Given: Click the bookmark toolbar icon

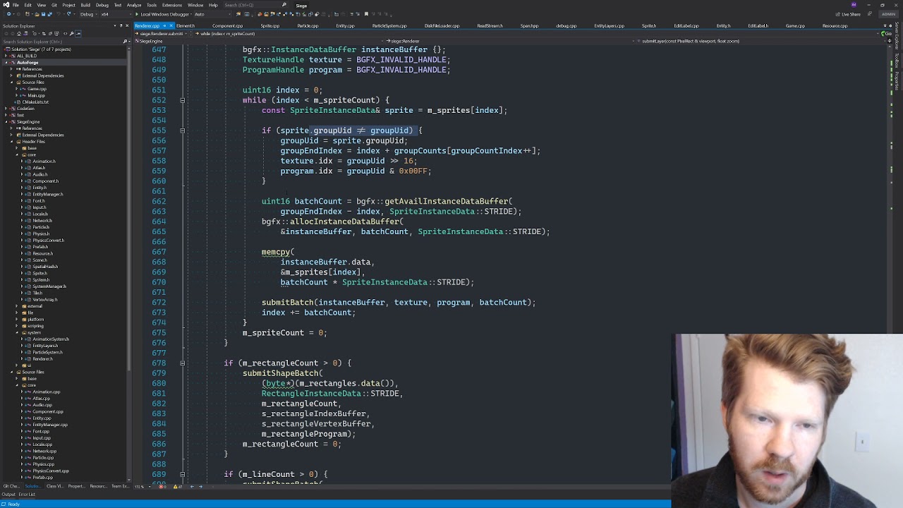Looking at the screenshot, I should 367,14.
